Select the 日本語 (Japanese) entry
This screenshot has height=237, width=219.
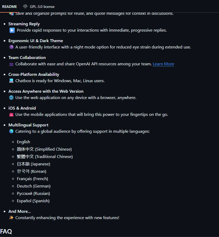[34, 164]
